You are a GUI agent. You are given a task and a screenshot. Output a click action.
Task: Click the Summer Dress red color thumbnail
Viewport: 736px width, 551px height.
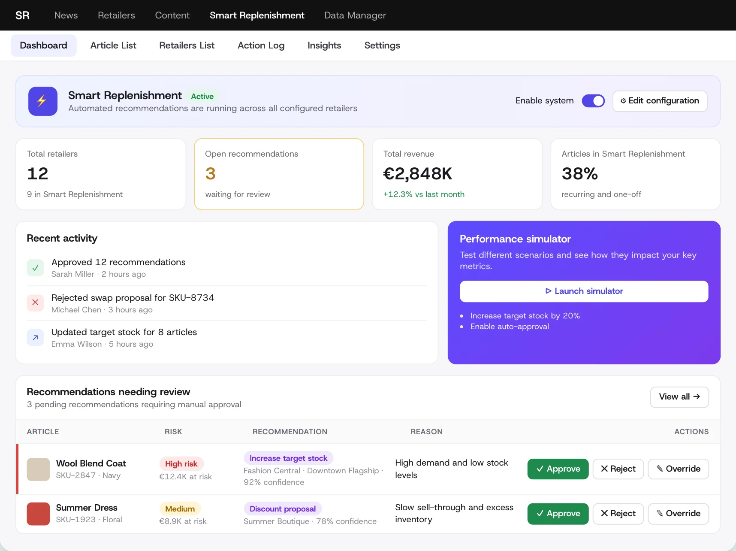click(38, 514)
